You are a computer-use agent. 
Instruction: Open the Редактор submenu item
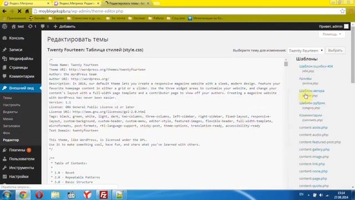[x=11, y=140]
